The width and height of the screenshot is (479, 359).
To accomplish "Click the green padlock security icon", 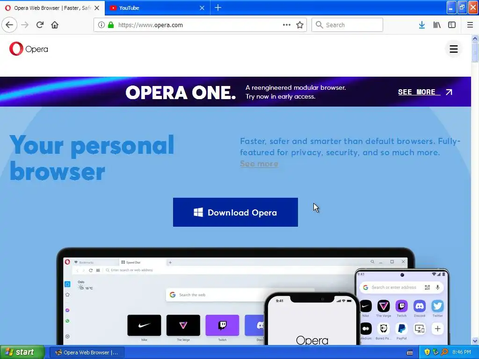I will [x=110, y=25].
